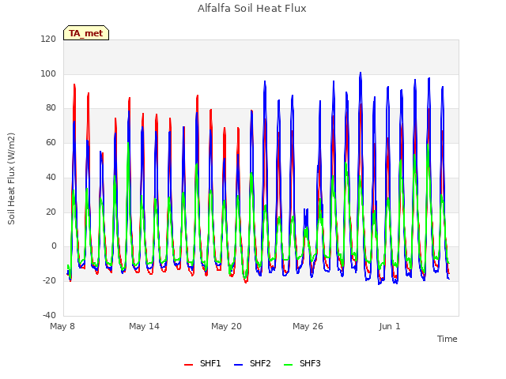Click the May 20 x-axis label

[226, 326]
